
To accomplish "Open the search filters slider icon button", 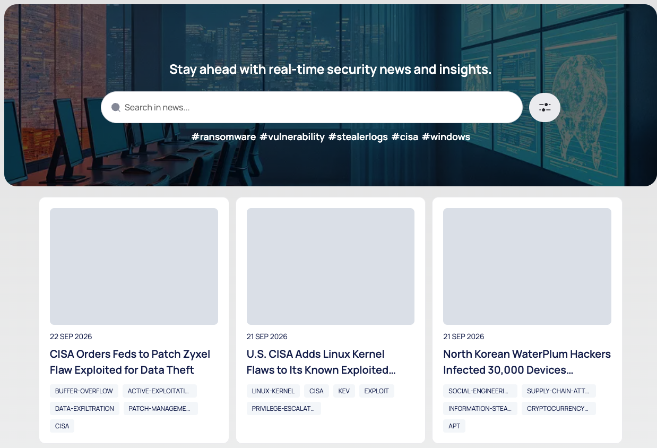I will click(544, 107).
